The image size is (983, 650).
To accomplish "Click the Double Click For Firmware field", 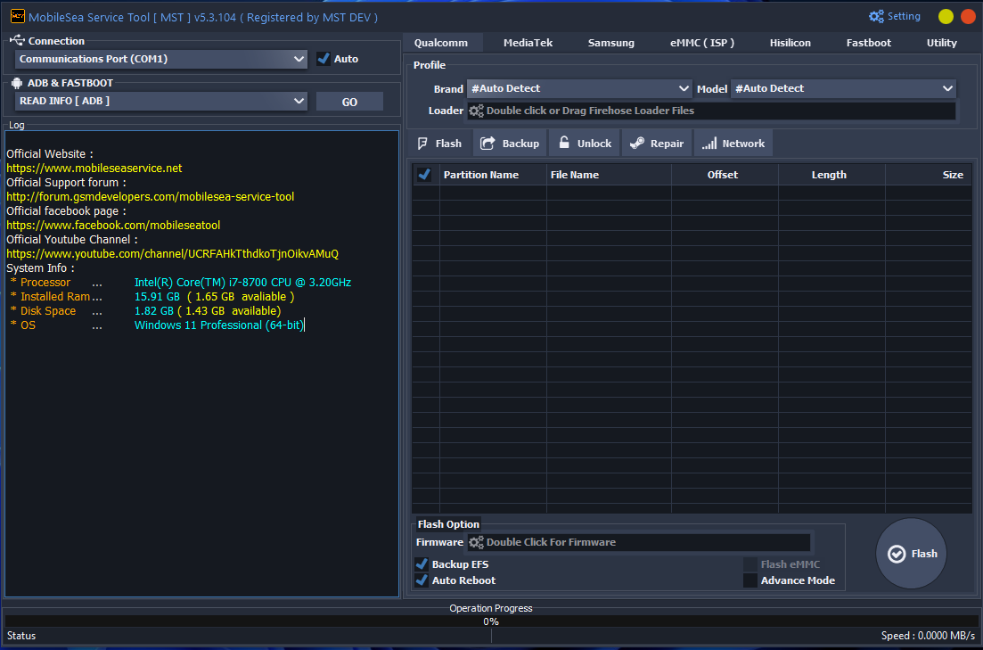I will coord(639,542).
